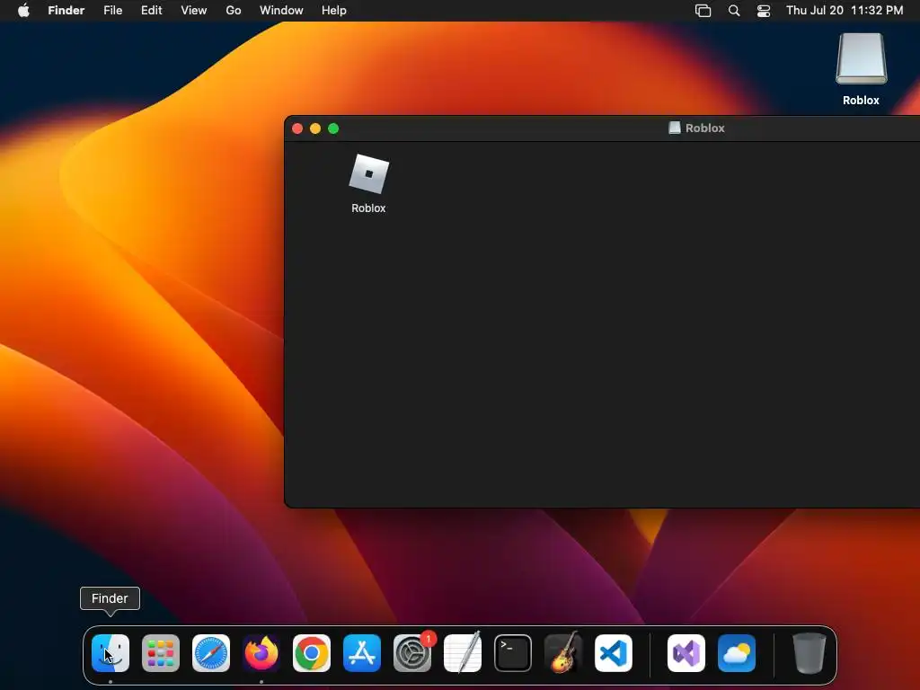
Task: Open Terminal from the Dock
Action: [513, 653]
